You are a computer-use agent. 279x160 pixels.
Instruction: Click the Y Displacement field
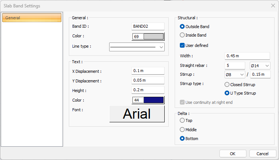pyautogui.click(x=148, y=81)
